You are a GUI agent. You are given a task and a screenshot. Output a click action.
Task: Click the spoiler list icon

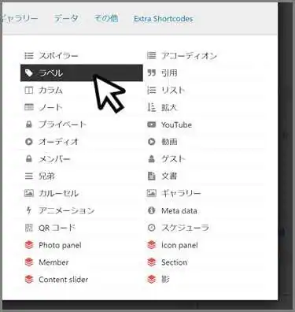[x=29, y=56]
